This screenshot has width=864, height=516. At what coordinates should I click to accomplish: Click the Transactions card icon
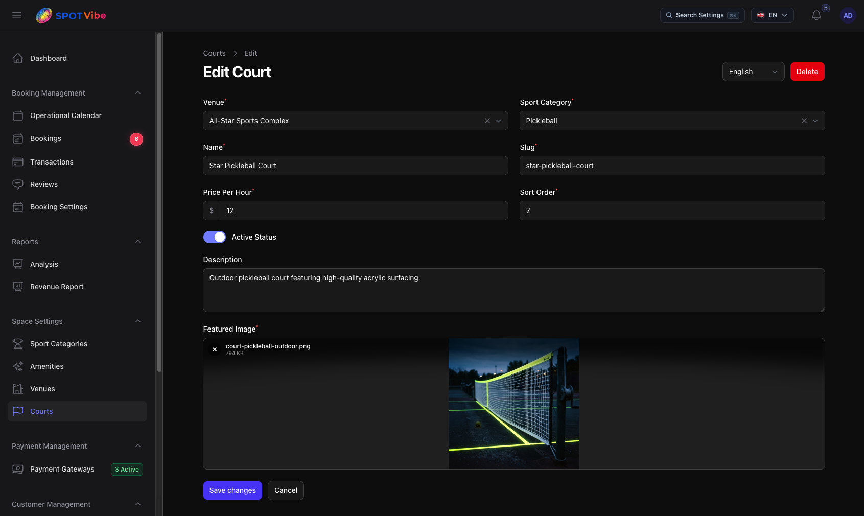click(x=18, y=162)
